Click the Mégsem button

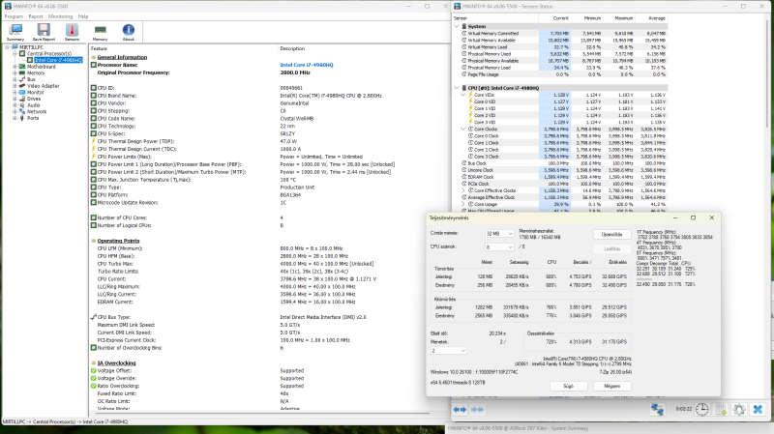(612, 387)
